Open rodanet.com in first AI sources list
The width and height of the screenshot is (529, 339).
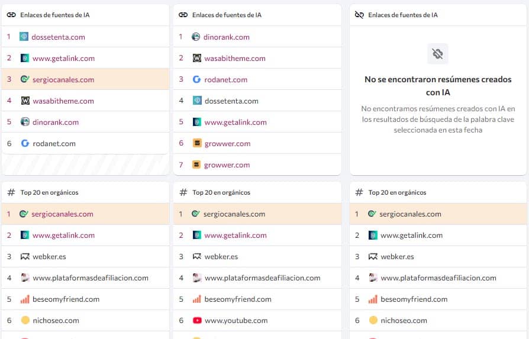tap(54, 143)
